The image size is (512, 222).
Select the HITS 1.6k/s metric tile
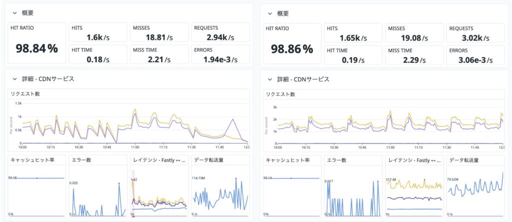(97, 32)
